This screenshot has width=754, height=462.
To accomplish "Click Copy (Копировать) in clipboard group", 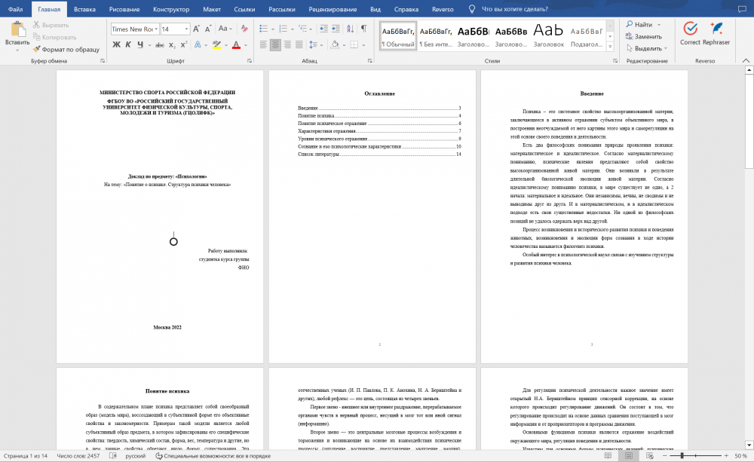I will tap(54, 37).
